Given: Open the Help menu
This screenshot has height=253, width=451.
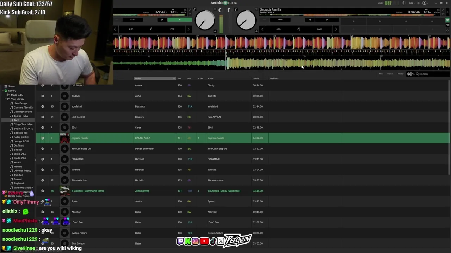Looking at the screenshot, I should (412, 3).
